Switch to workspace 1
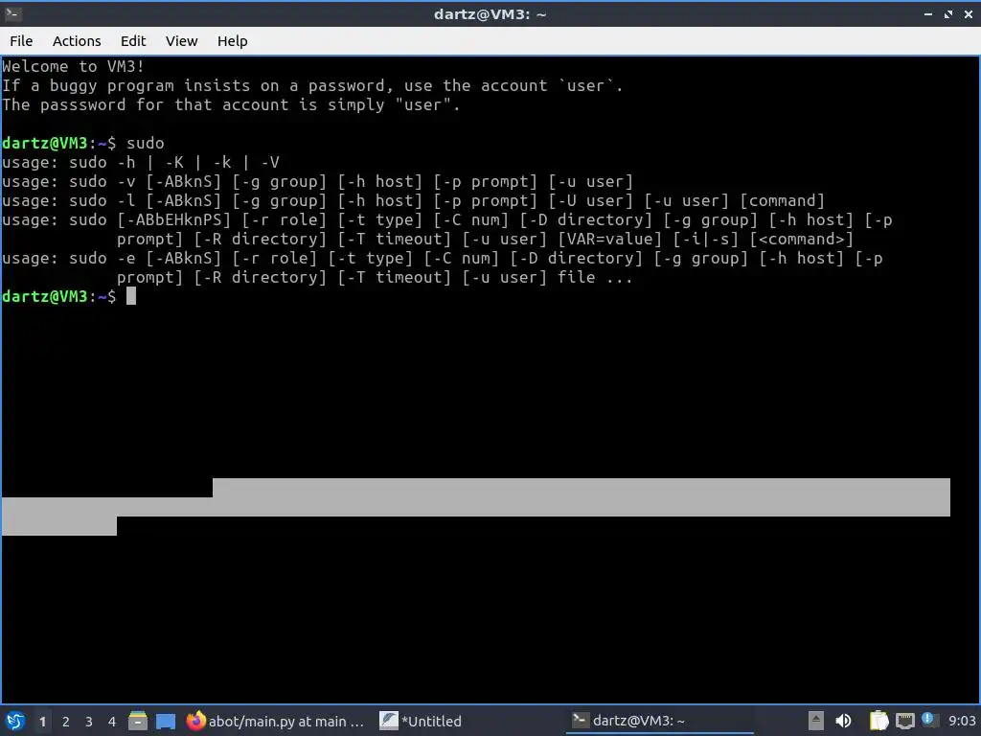This screenshot has height=736, width=981. (x=42, y=722)
